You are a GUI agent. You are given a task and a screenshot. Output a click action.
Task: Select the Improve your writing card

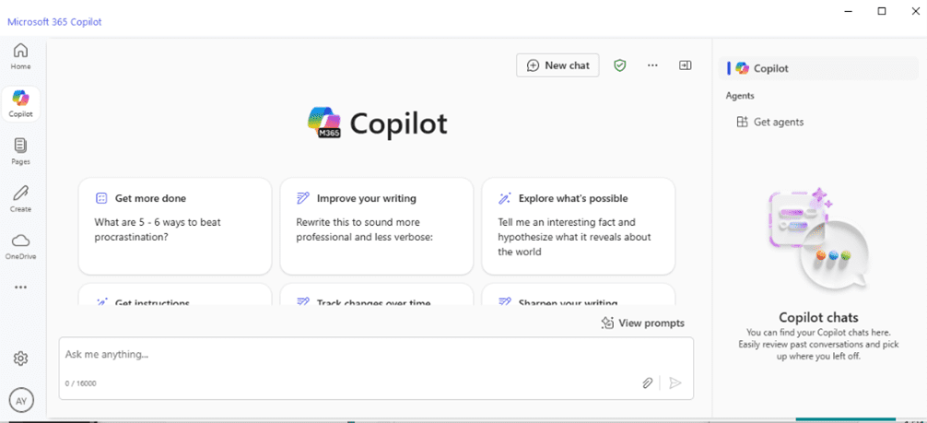click(376, 226)
